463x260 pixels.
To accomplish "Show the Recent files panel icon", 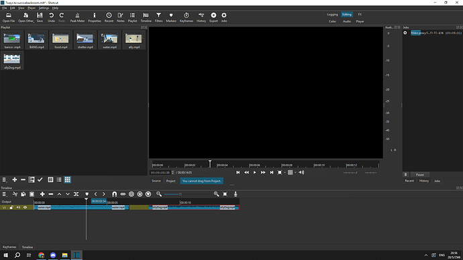I will pos(109,17).
